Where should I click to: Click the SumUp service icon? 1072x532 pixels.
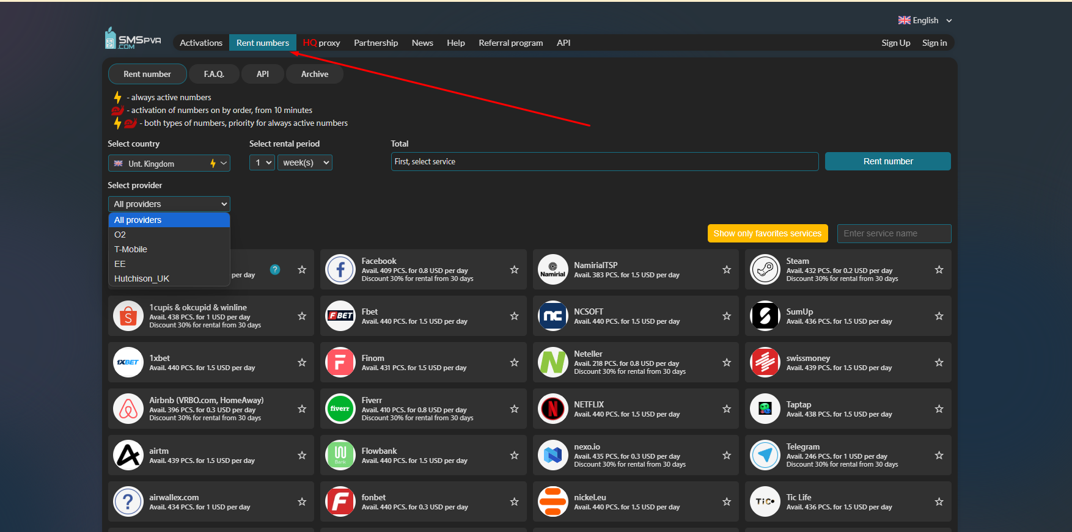pyautogui.click(x=765, y=316)
